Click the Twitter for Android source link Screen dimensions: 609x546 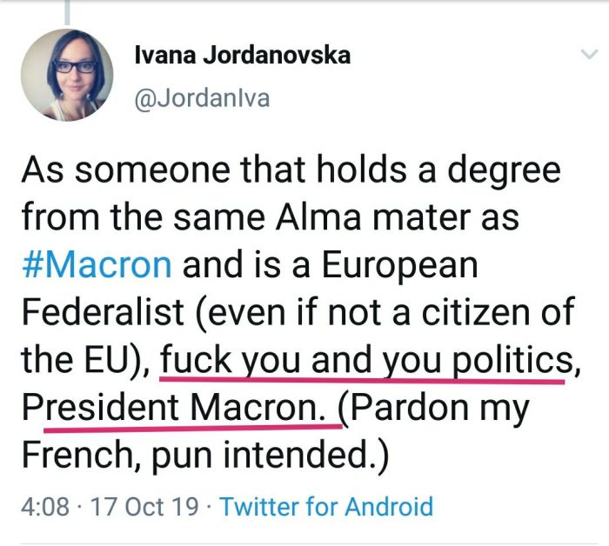point(326,506)
